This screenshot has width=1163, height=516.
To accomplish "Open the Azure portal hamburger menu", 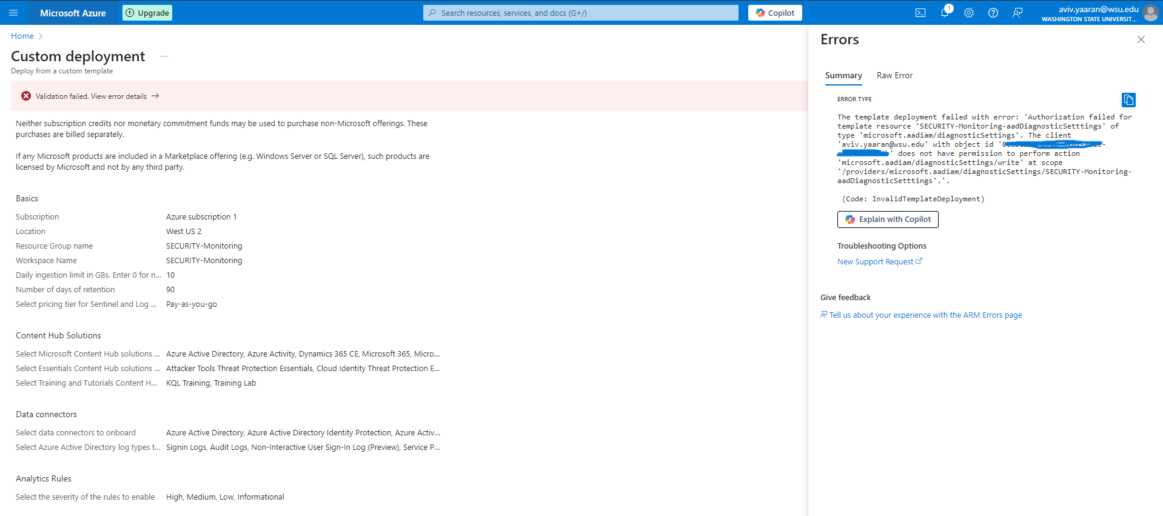I will pyautogui.click(x=13, y=13).
